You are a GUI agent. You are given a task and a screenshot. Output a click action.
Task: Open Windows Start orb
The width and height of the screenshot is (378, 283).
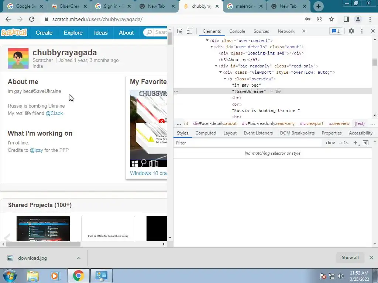click(x=10, y=276)
